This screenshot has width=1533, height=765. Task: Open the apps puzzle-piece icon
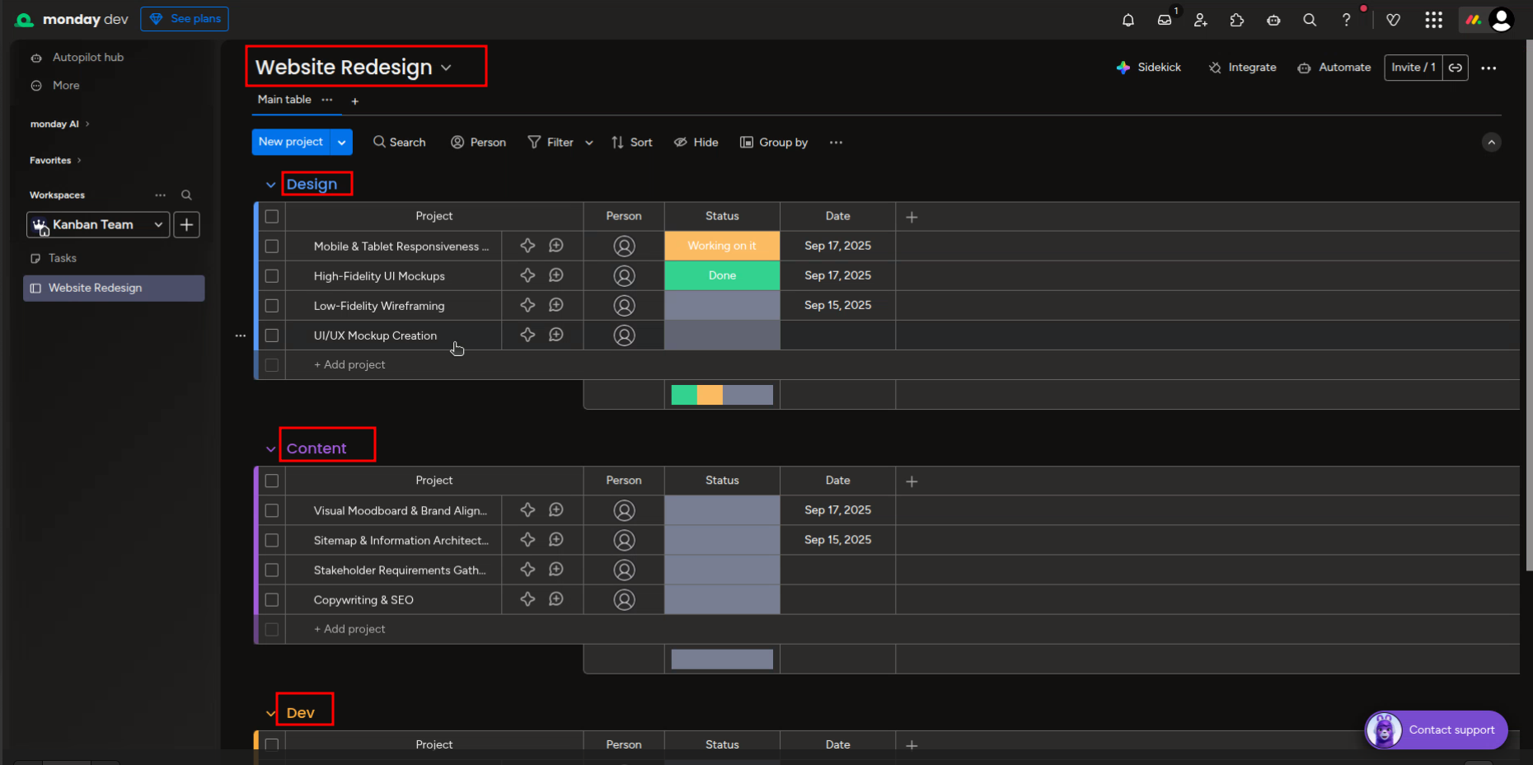click(1237, 20)
